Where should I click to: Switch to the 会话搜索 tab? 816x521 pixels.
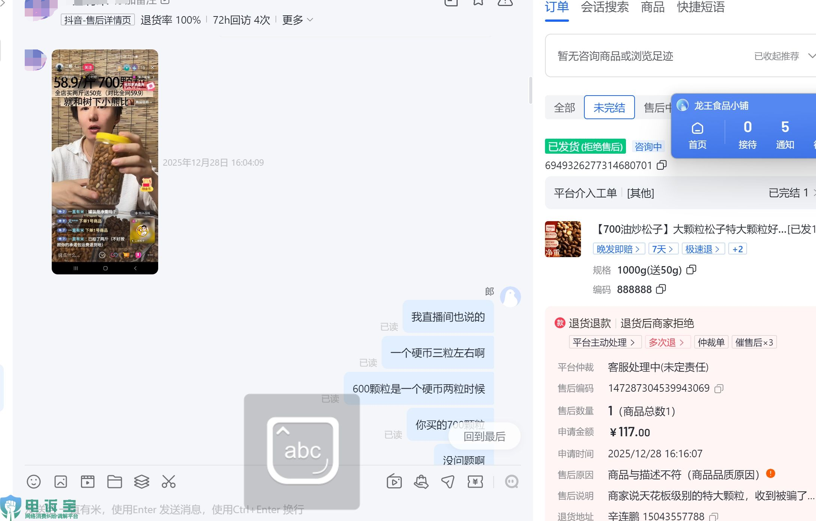[x=605, y=7]
